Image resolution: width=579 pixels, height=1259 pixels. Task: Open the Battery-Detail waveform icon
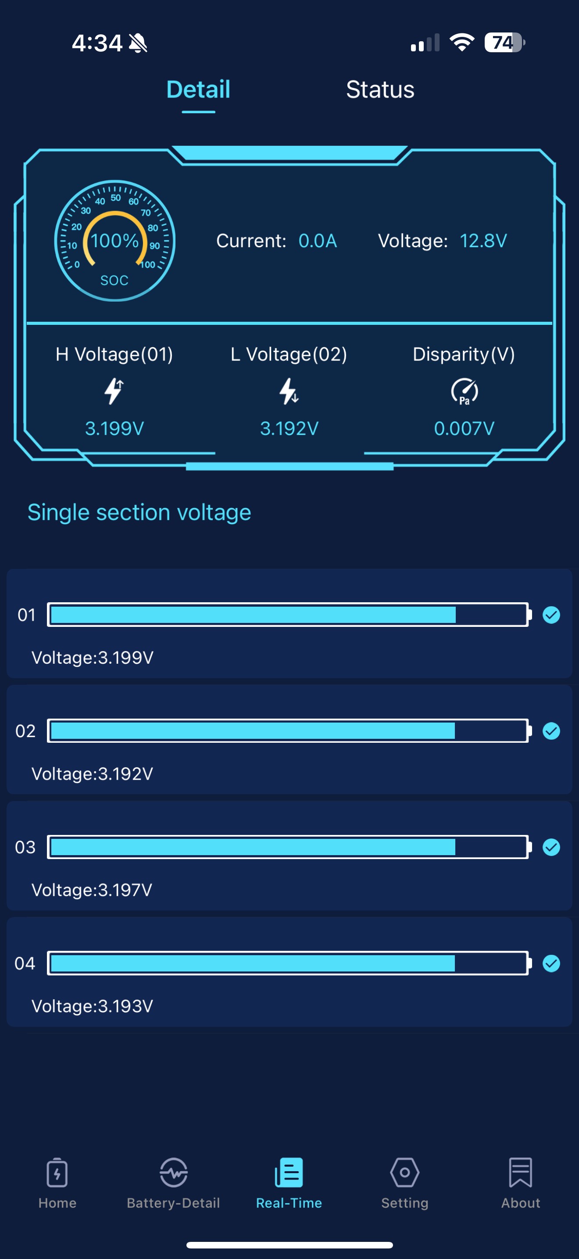173,1173
